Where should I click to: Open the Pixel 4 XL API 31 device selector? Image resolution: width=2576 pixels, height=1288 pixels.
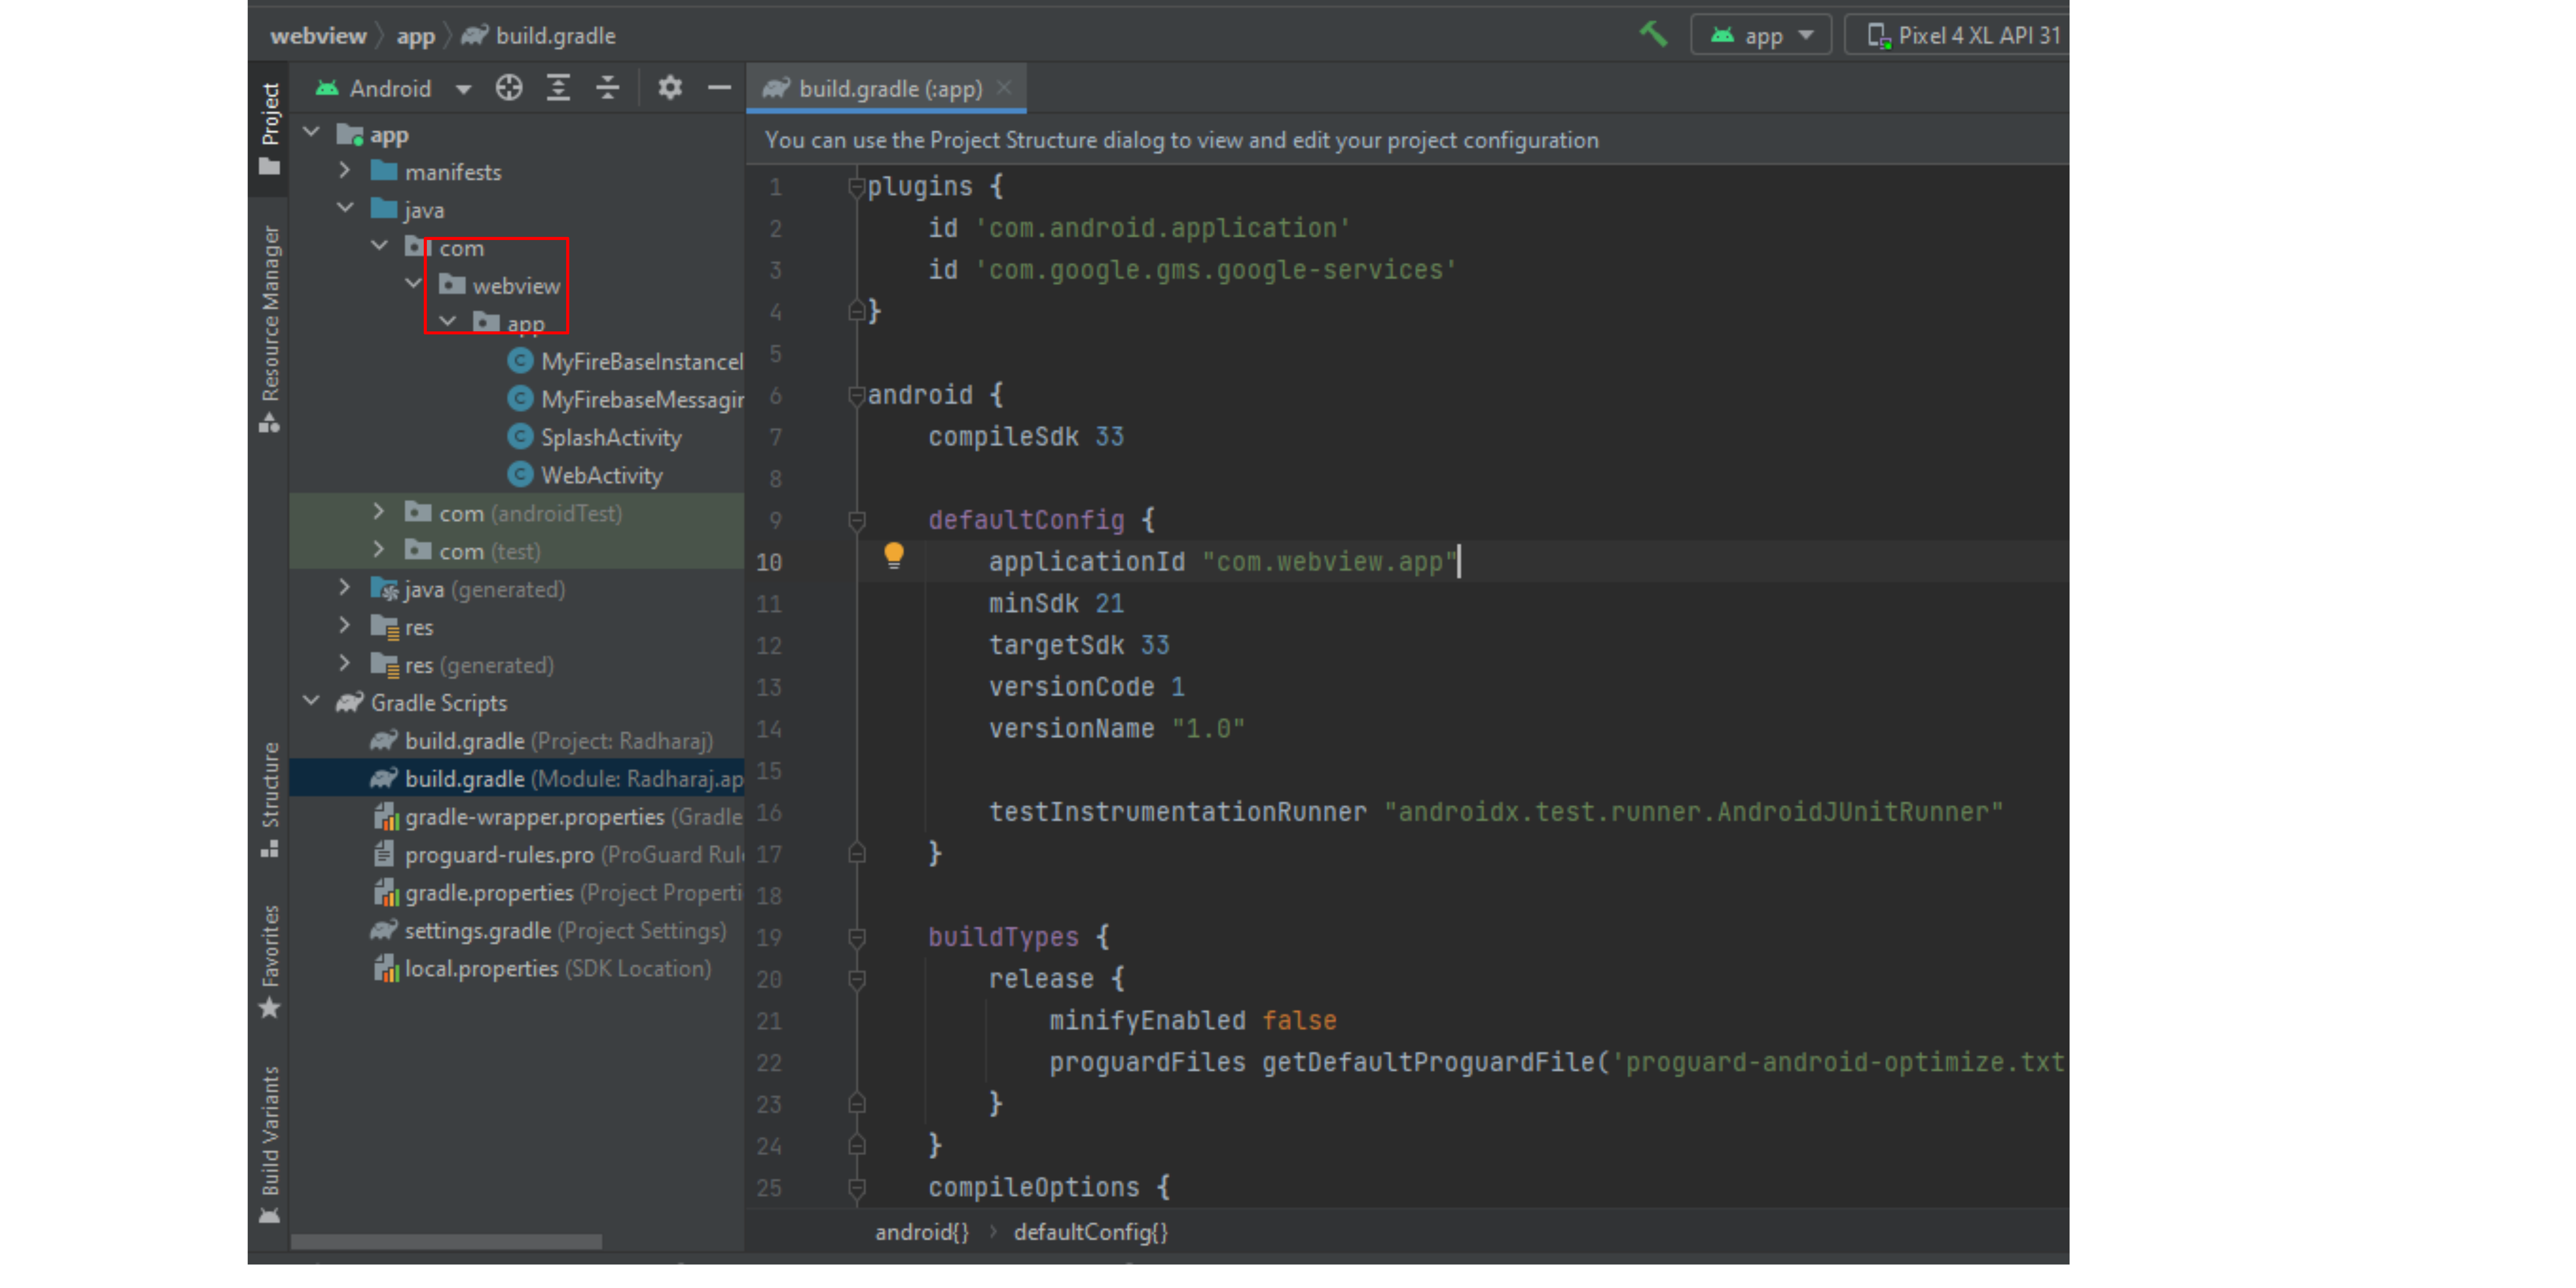1958,35
